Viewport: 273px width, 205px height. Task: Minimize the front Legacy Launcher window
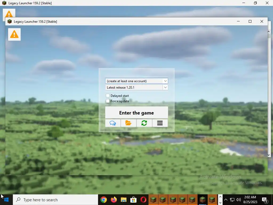coord(238,21)
